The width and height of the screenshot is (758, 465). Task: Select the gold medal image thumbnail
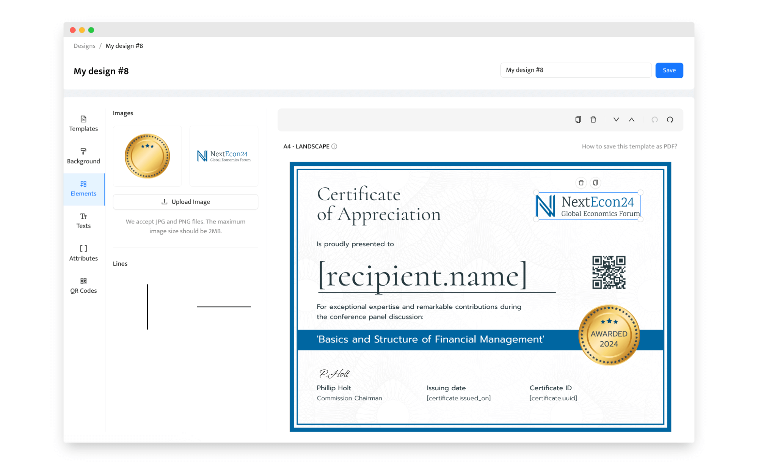click(x=147, y=156)
